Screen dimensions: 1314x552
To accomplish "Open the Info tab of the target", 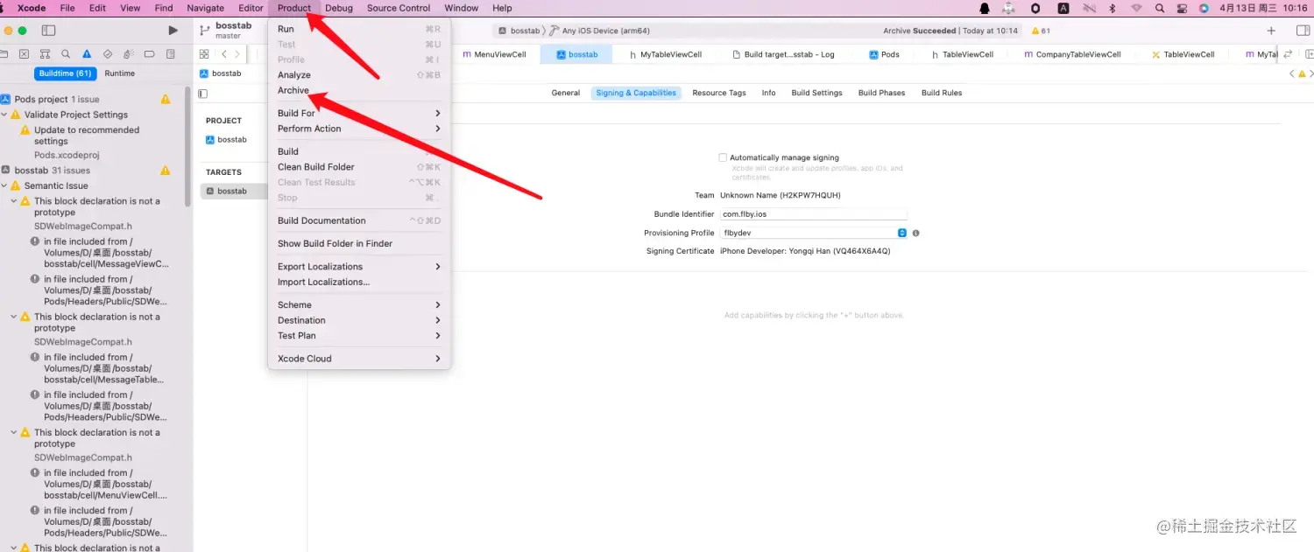I will (768, 93).
